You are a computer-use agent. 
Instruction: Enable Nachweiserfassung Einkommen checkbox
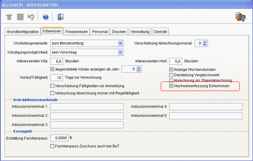pyautogui.click(x=171, y=86)
